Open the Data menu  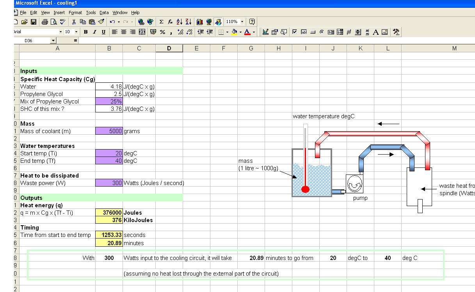(104, 12)
